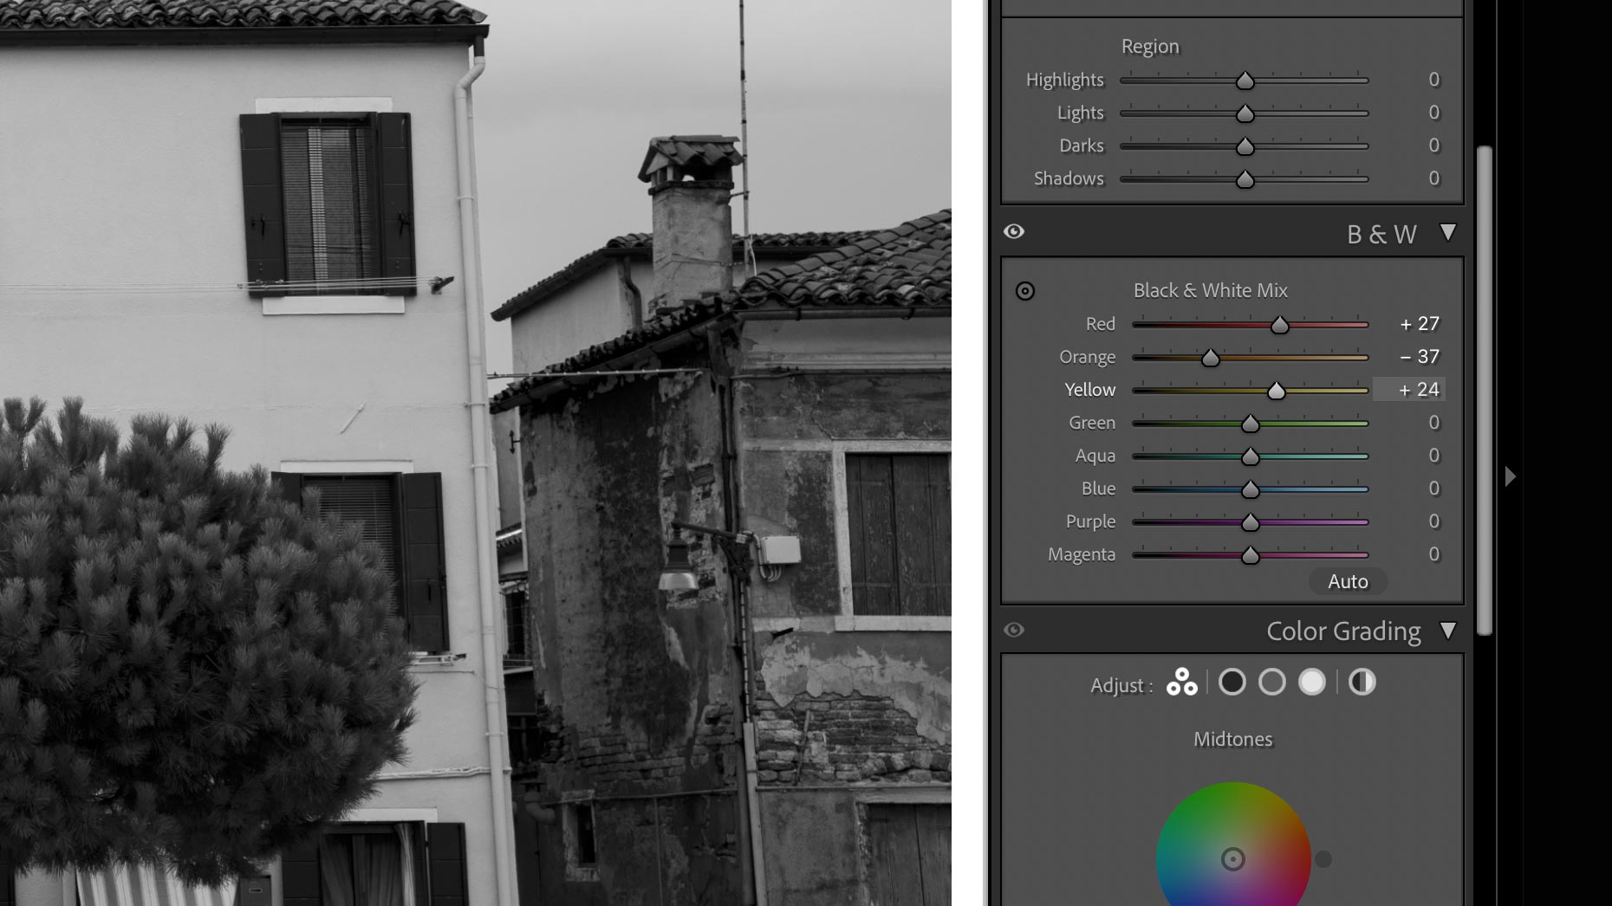This screenshot has width=1612, height=906.
Task: Switch to the Highlights color wheel
Action: pyautogui.click(x=1311, y=682)
